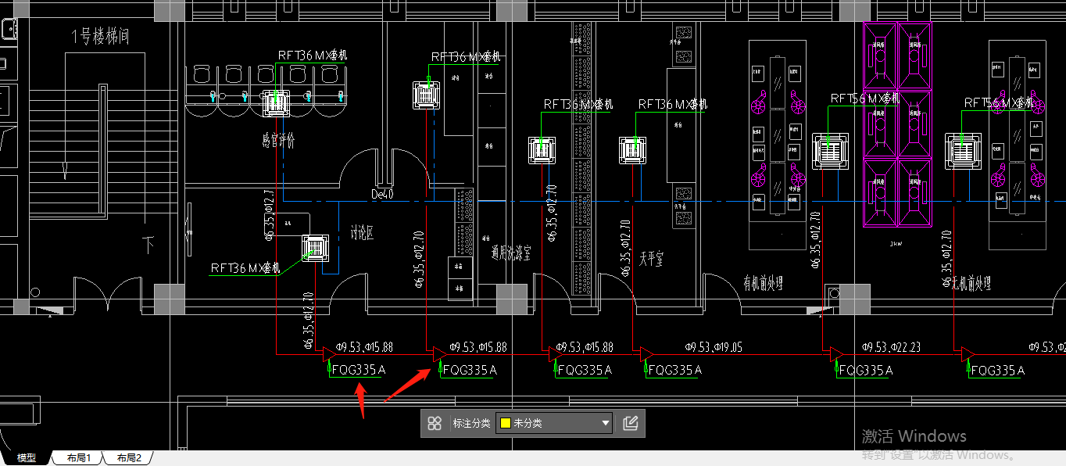Click the Φ9.53,Φ19.05 pipe size text
This screenshot has height=466, width=1066.
(714, 346)
